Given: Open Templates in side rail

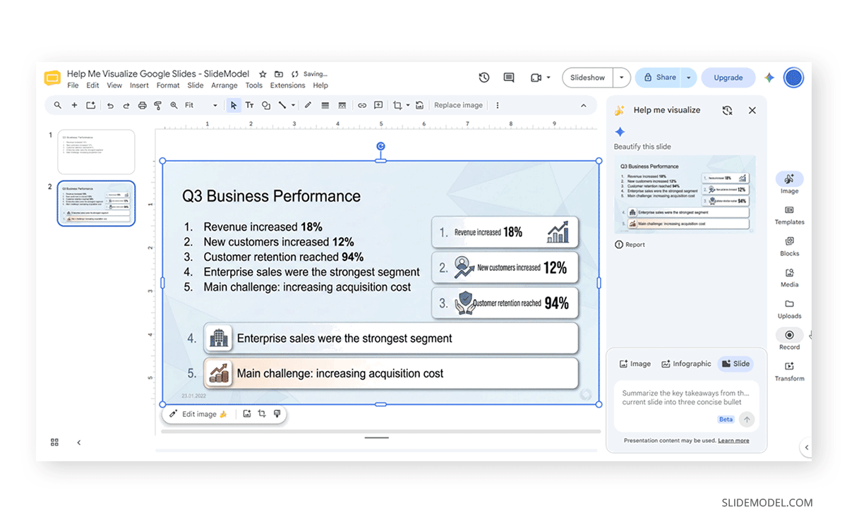Looking at the screenshot, I should pos(789,215).
